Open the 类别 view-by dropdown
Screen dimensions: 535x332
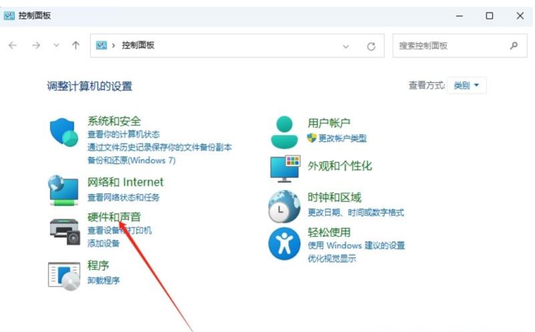tap(467, 86)
